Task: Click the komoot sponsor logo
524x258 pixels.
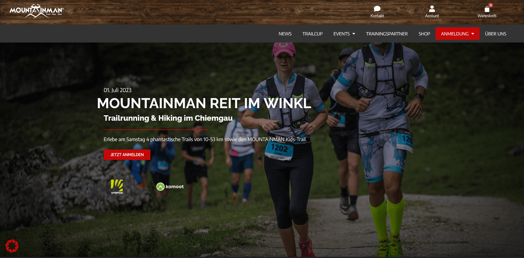Action: click(x=170, y=187)
